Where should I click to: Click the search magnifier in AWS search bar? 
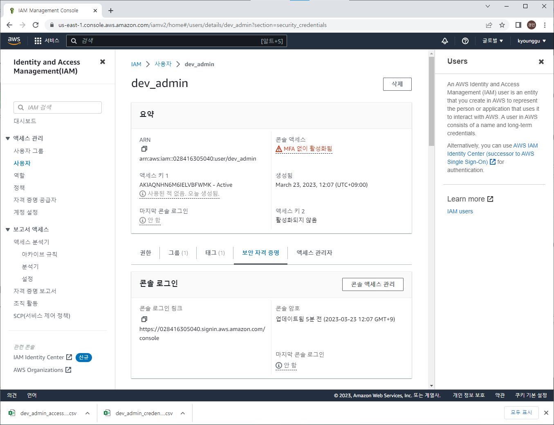(74, 41)
